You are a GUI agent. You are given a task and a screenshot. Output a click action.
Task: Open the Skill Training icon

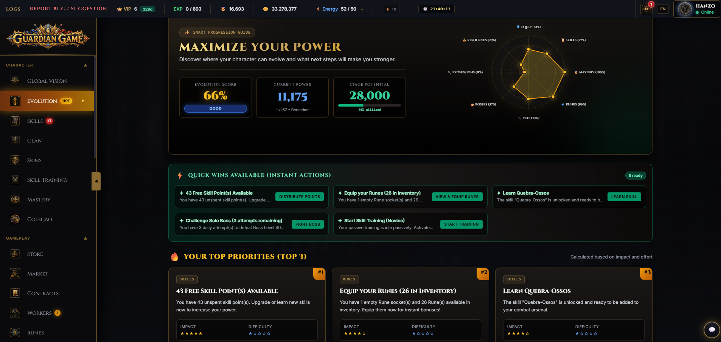pyautogui.click(x=15, y=180)
